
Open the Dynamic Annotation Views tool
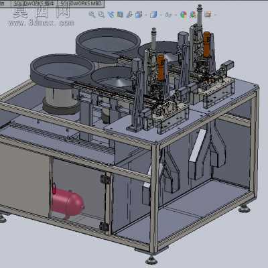(x=129, y=15)
